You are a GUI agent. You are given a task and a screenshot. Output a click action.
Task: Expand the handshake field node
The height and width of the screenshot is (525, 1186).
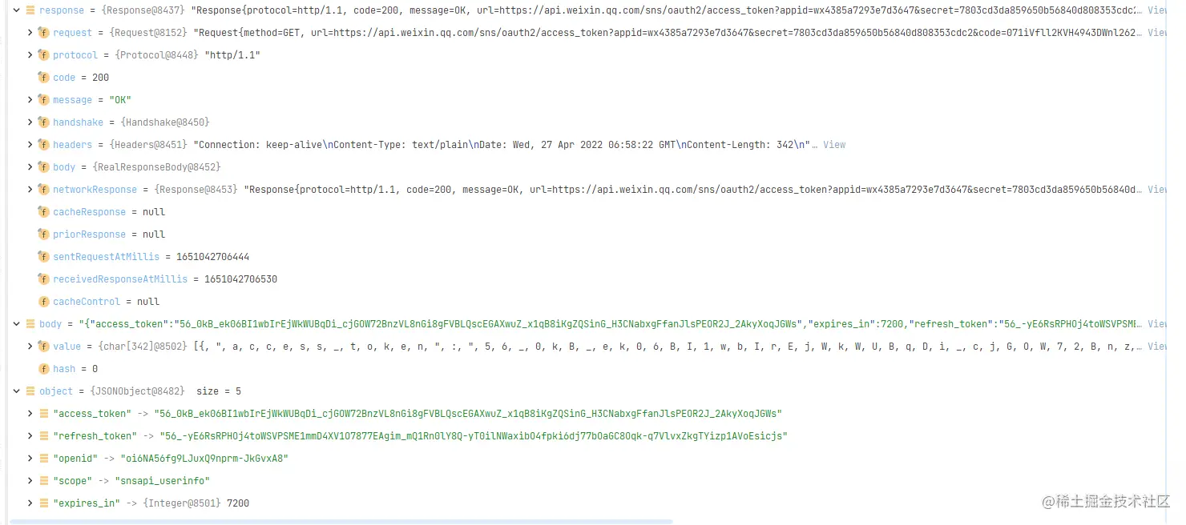pos(30,122)
